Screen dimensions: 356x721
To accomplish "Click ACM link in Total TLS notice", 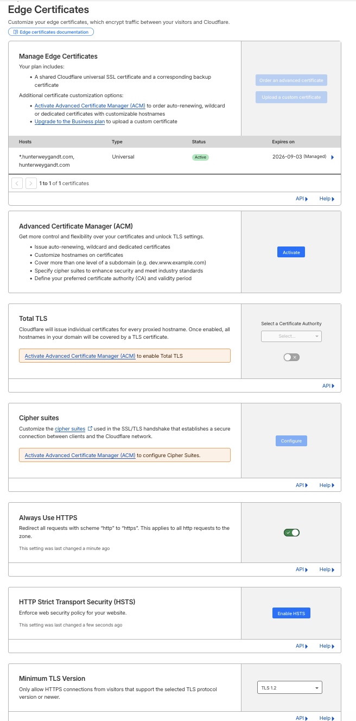I will (x=80, y=356).
